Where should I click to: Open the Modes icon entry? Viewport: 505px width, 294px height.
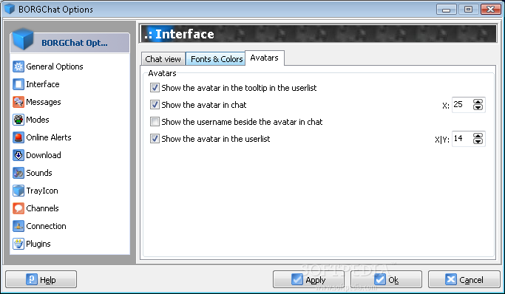click(18, 120)
